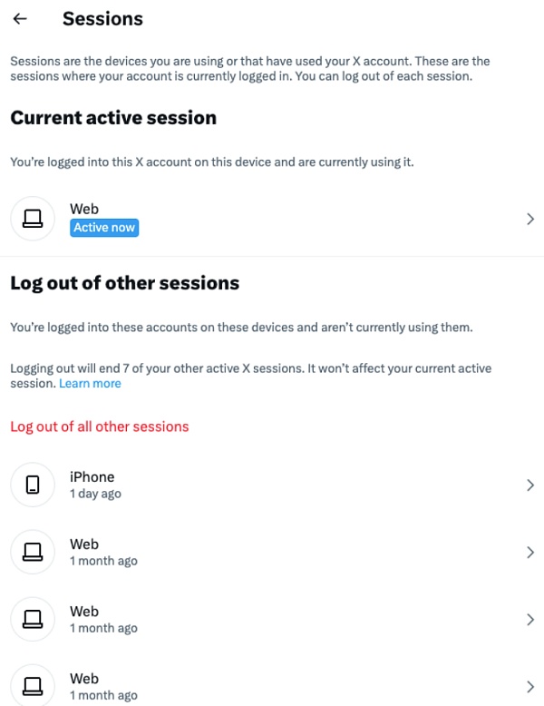Click Log out of all other sessions

pos(100,427)
